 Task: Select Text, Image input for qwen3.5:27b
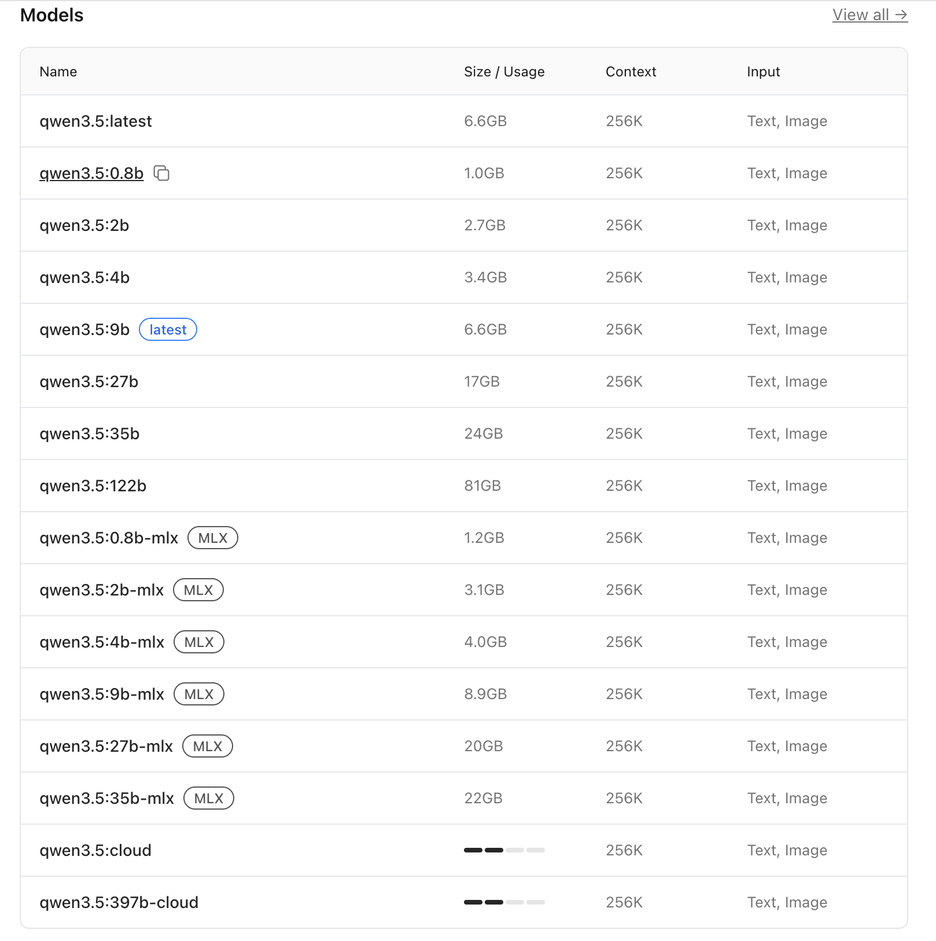(x=787, y=381)
